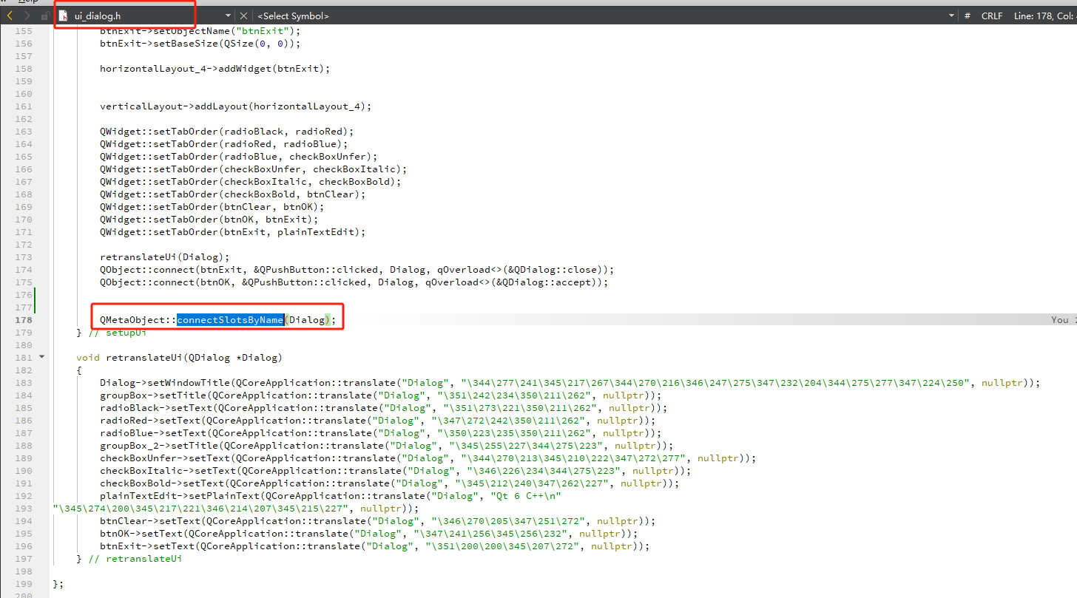Screen dimensions: 1077x598
Task: Place the cursor on highlighted connectSlotsByName text
Action: [x=230, y=319]
